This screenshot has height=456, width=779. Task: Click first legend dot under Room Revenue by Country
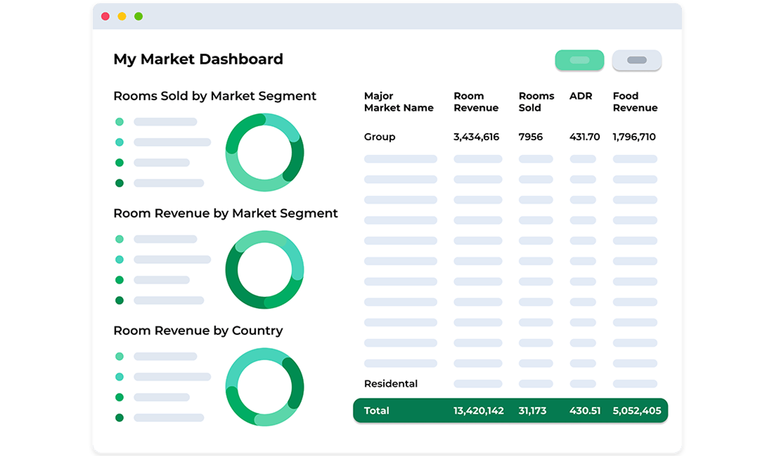pos(119,356)
